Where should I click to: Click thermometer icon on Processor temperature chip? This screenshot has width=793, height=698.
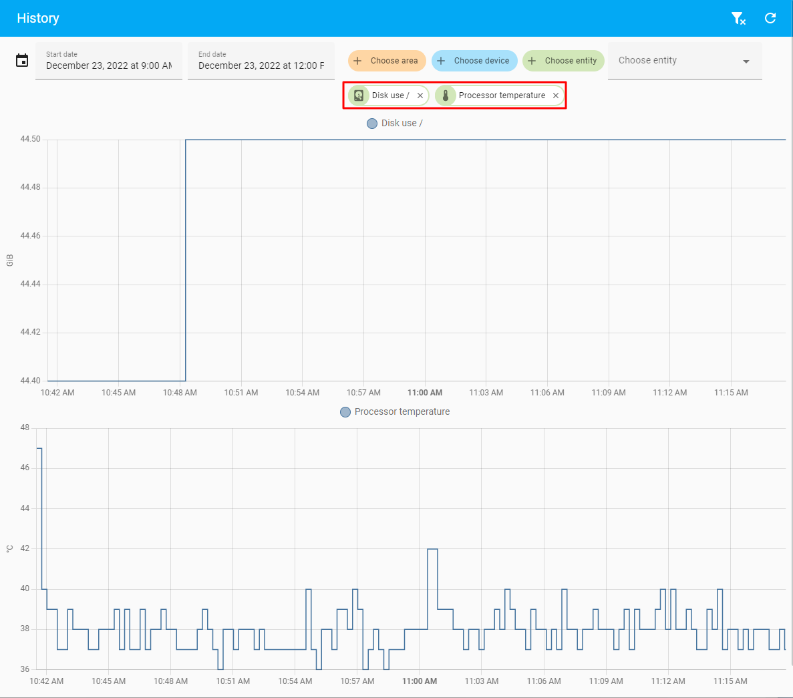[446, 96]
